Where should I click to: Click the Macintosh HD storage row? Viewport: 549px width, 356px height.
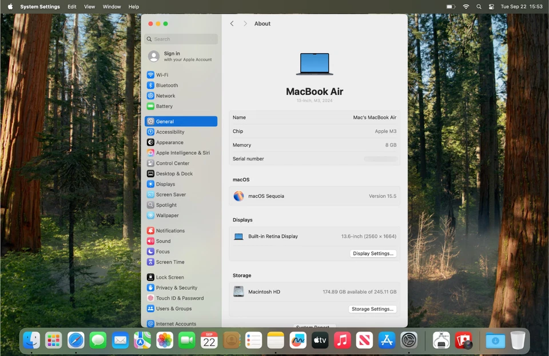click(315, 291)
